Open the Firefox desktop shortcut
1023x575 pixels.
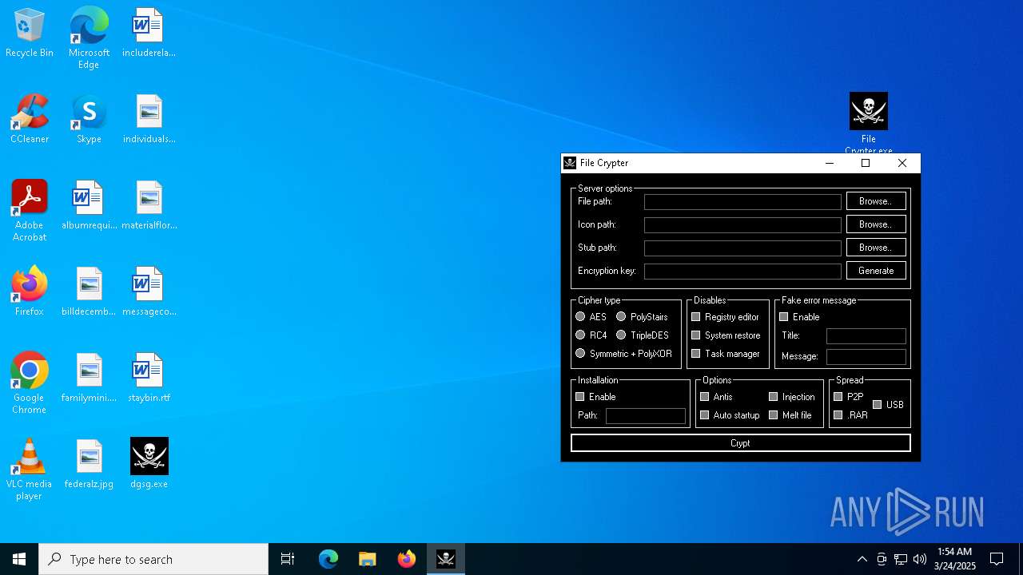pos(30,291)
